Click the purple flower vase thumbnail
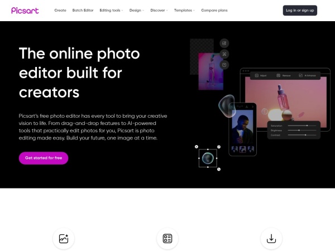Screen dimensions: 335x251 coord(211,71)
